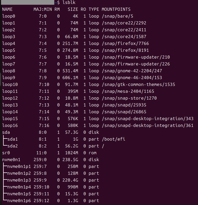Screen dimensions: 198x205
Task: Click the NAME column header
Action: pyautogui.click(x=7, y=9)
